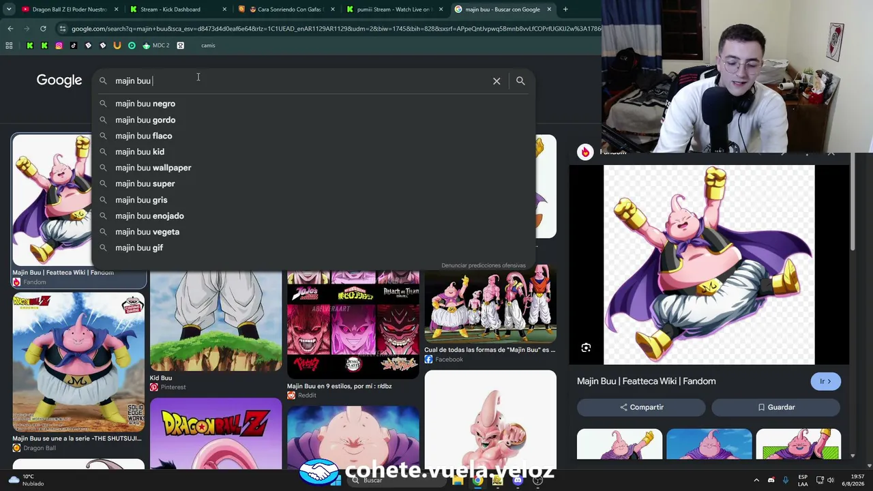Go back using the browser back arrow
Viewport: 873px width, 491px height.
pos(10,29)
